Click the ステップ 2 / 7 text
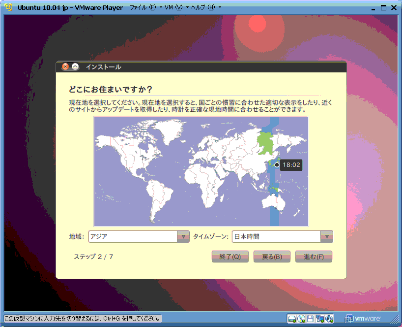Viewport: 402px width, 327px height. pyautogui.click(x=93, y=257)
